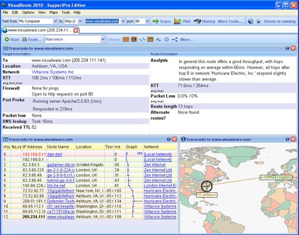Sort by the Node Name column header
This screenshot has width=299, height=235.
[x=60, y=147]
